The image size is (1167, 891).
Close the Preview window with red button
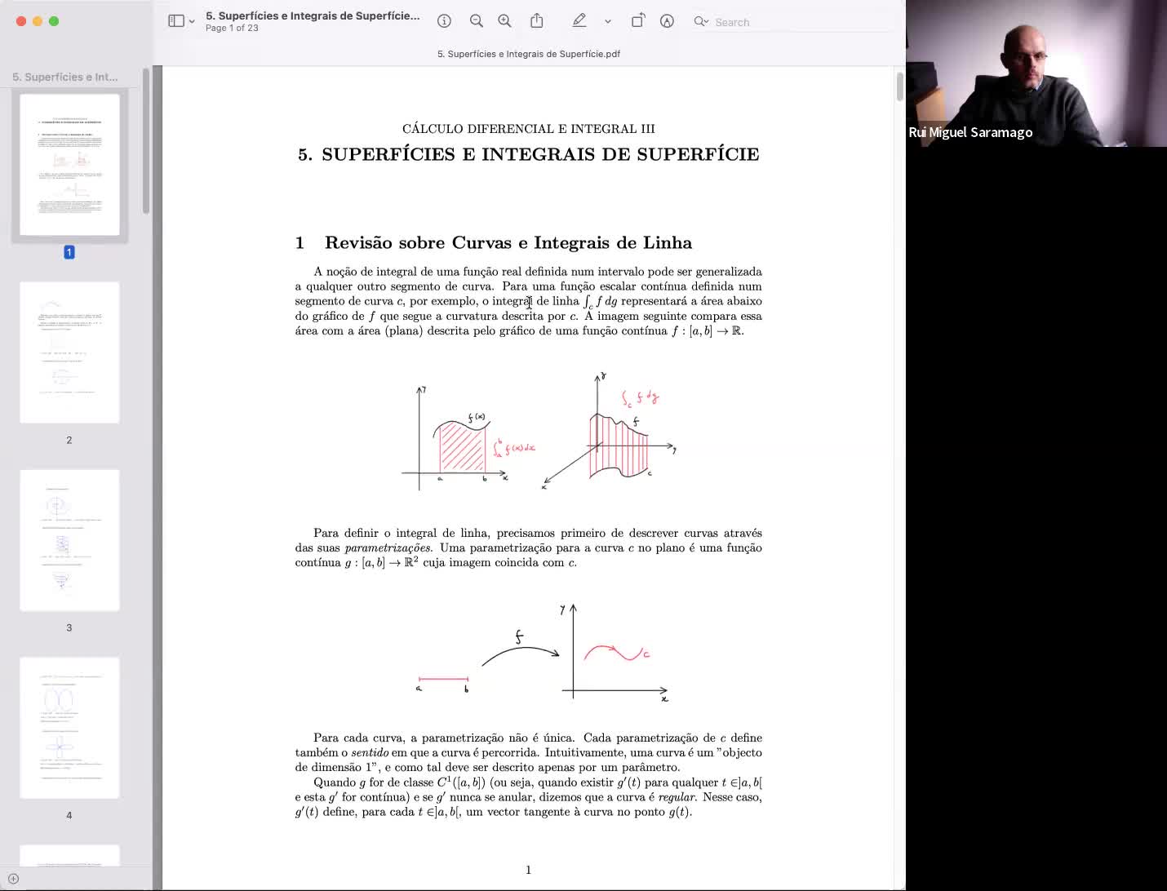21,21
